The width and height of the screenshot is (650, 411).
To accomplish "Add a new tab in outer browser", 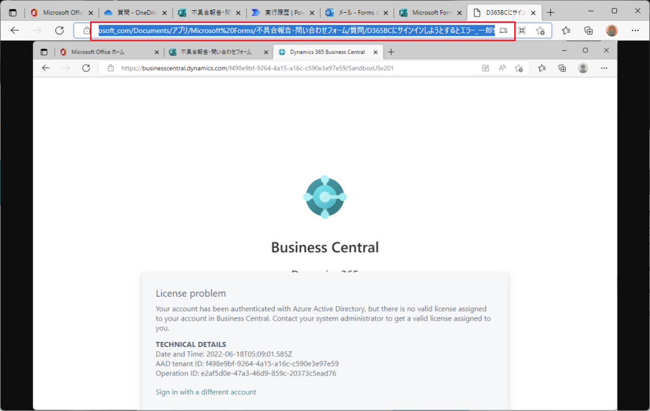I will click(x=550, y=13).
